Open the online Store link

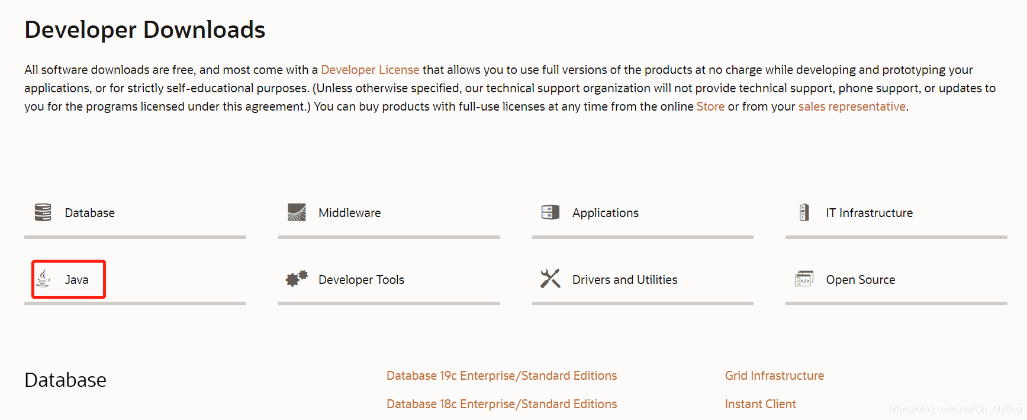[710, 106]
